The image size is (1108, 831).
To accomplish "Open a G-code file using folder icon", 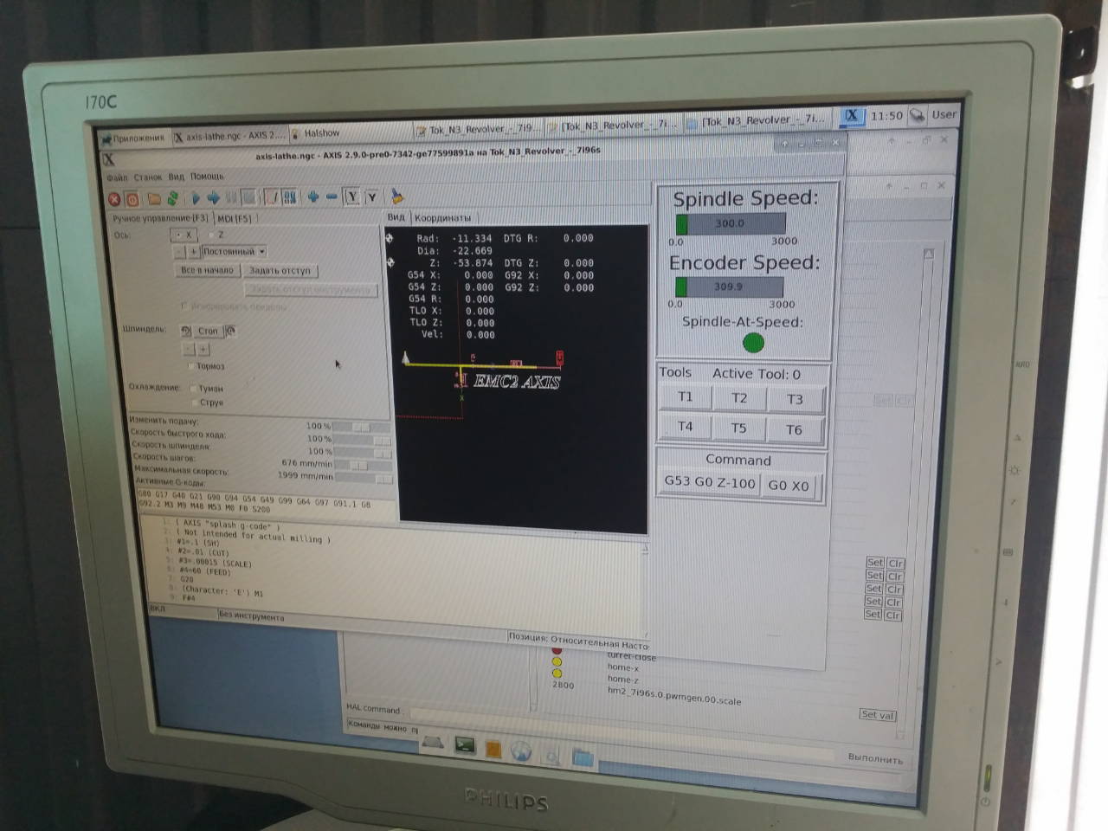I will click(154, 199).
